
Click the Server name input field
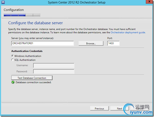(x=43, y=43)
